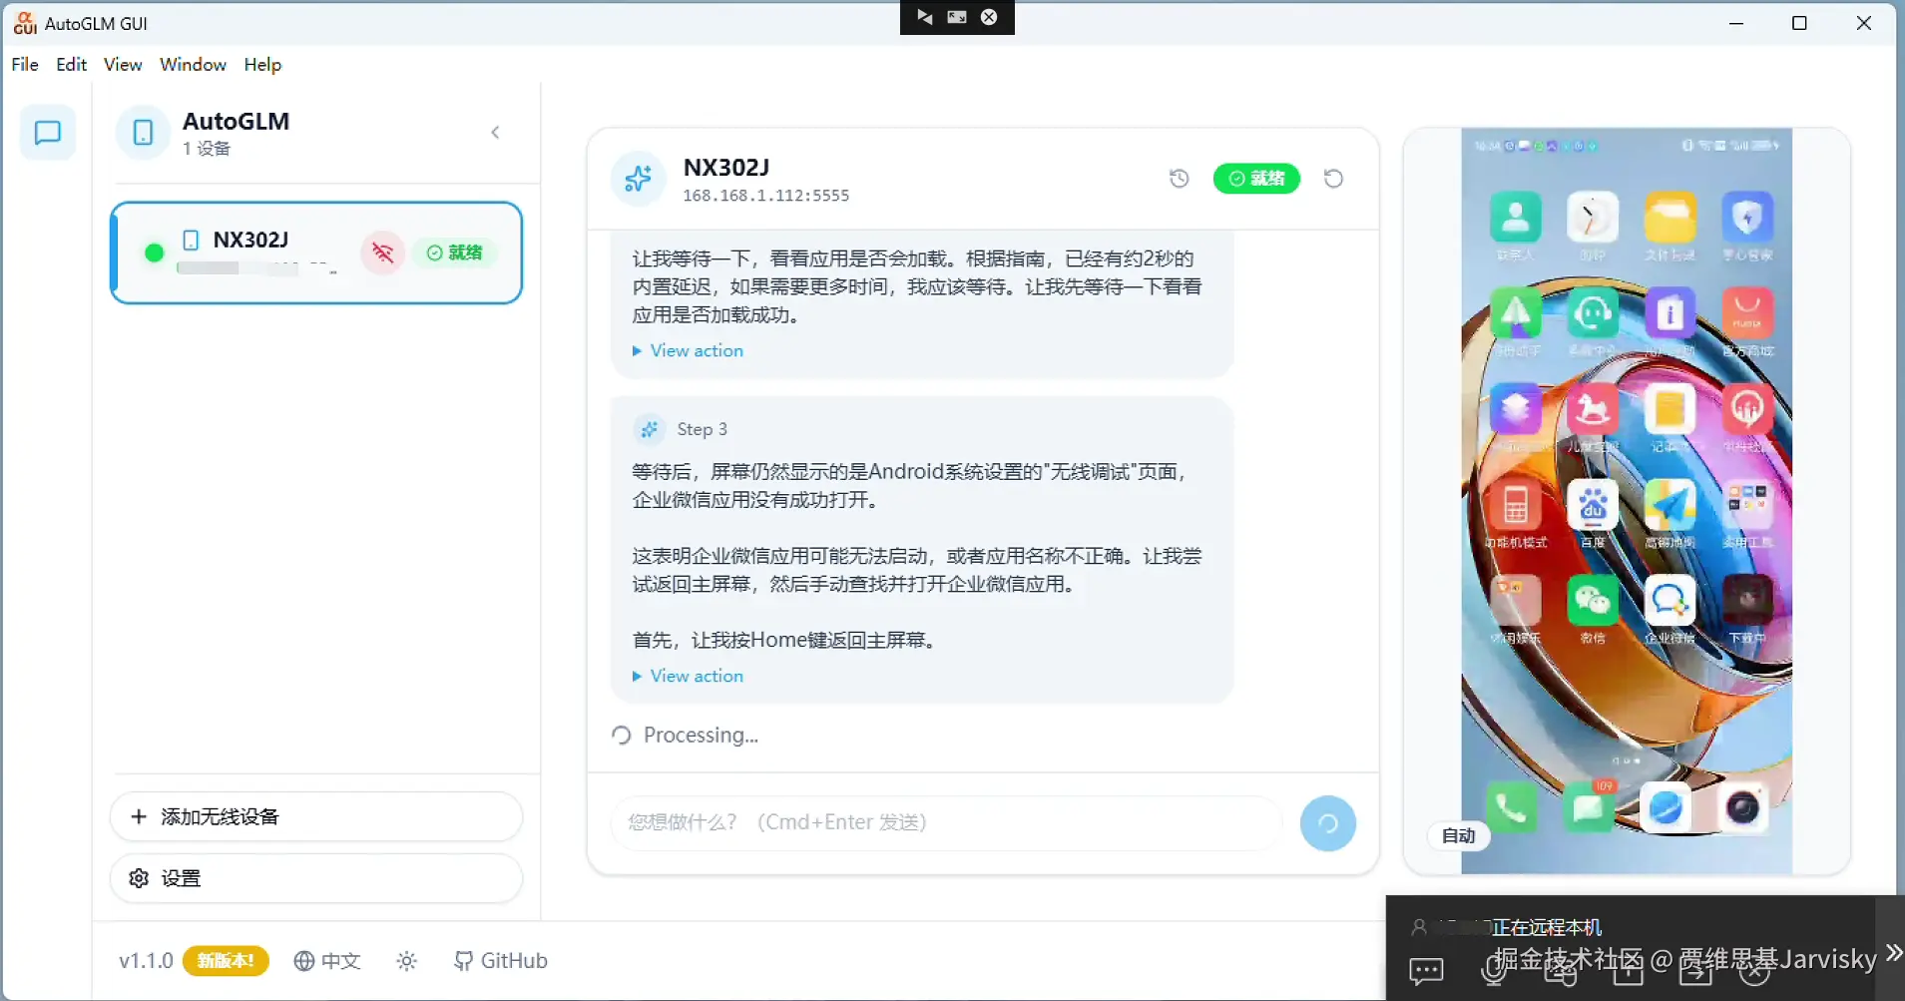Tap the browser dock icon

(1666, 807)
